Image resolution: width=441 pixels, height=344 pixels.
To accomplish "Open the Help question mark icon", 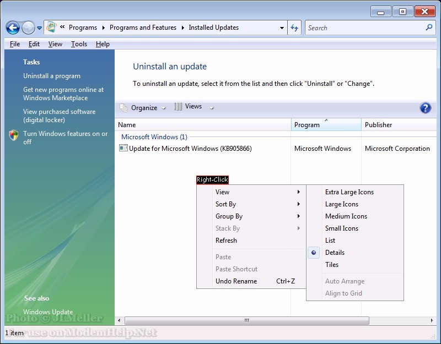I will [x=425, y=108].
